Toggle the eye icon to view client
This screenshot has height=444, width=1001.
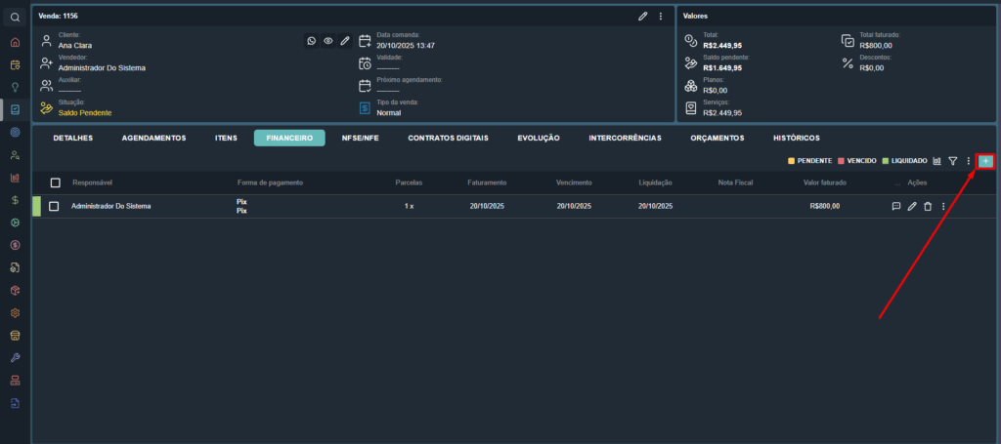[328, 41]
